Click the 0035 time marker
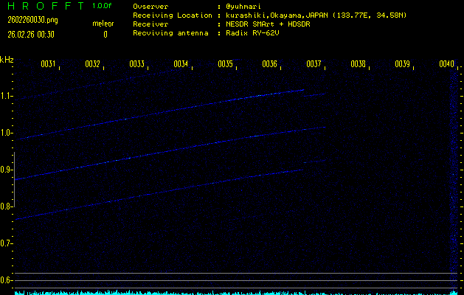The height and width of the screenshot is (295, 464). (225, 65)
